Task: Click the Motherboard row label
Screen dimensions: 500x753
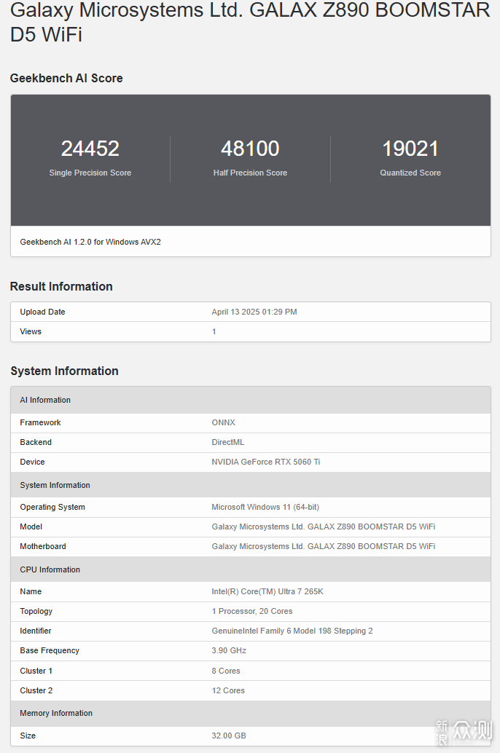Action: click(x=43, y=546)
